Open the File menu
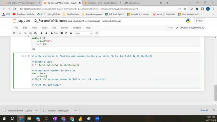217x122 pixels. pyautogui.click(x=16, y=28)
